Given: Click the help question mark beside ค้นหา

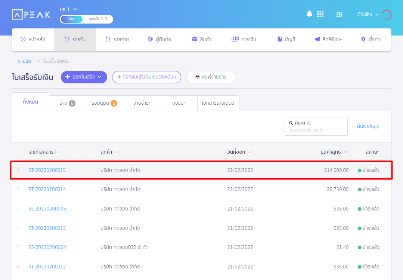Looking at the screenshot, I should (309, 123).
